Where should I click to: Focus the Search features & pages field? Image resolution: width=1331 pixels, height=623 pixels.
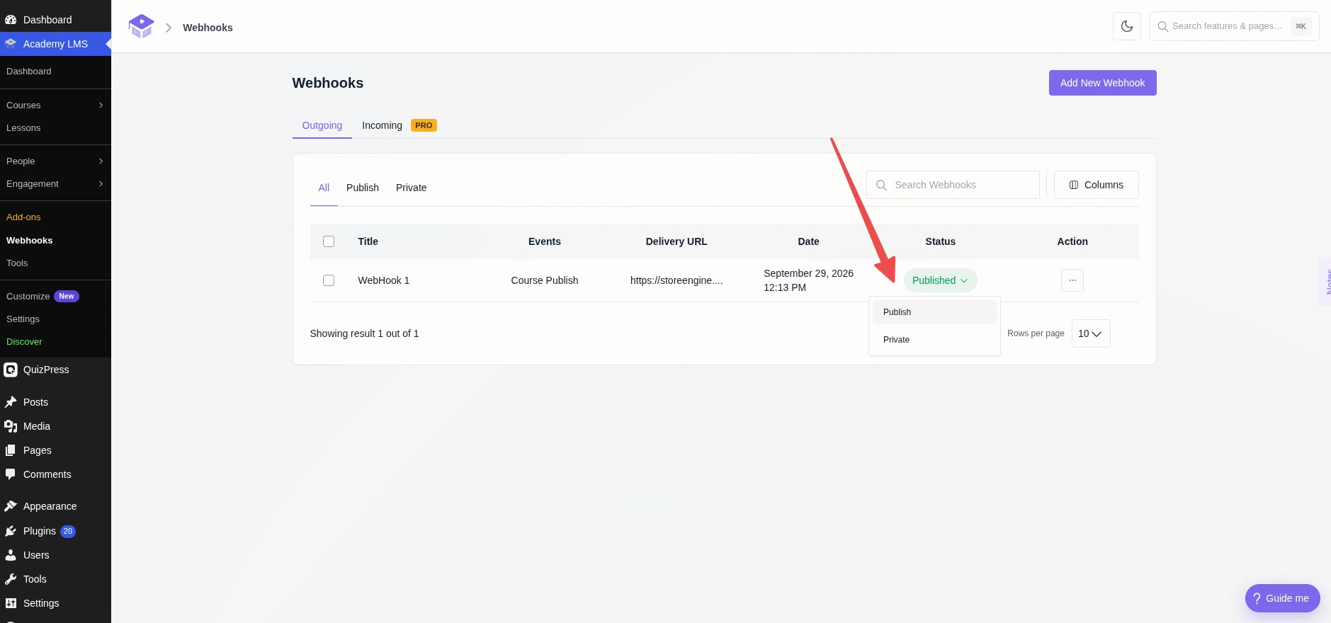click(1234, 26)
